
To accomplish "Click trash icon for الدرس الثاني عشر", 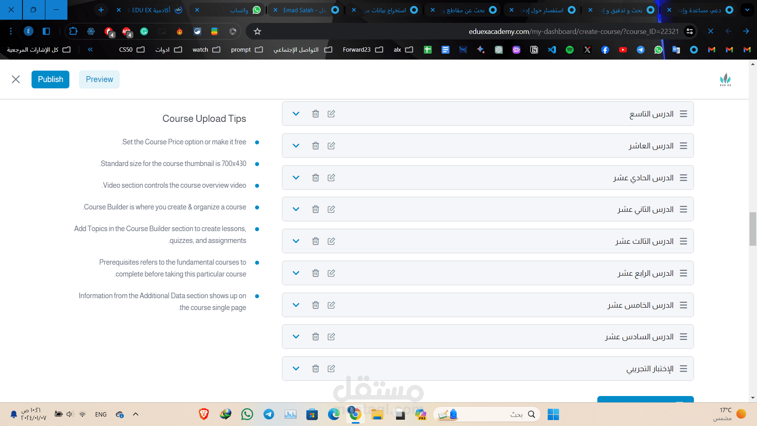I will click(x=315, y=209).
